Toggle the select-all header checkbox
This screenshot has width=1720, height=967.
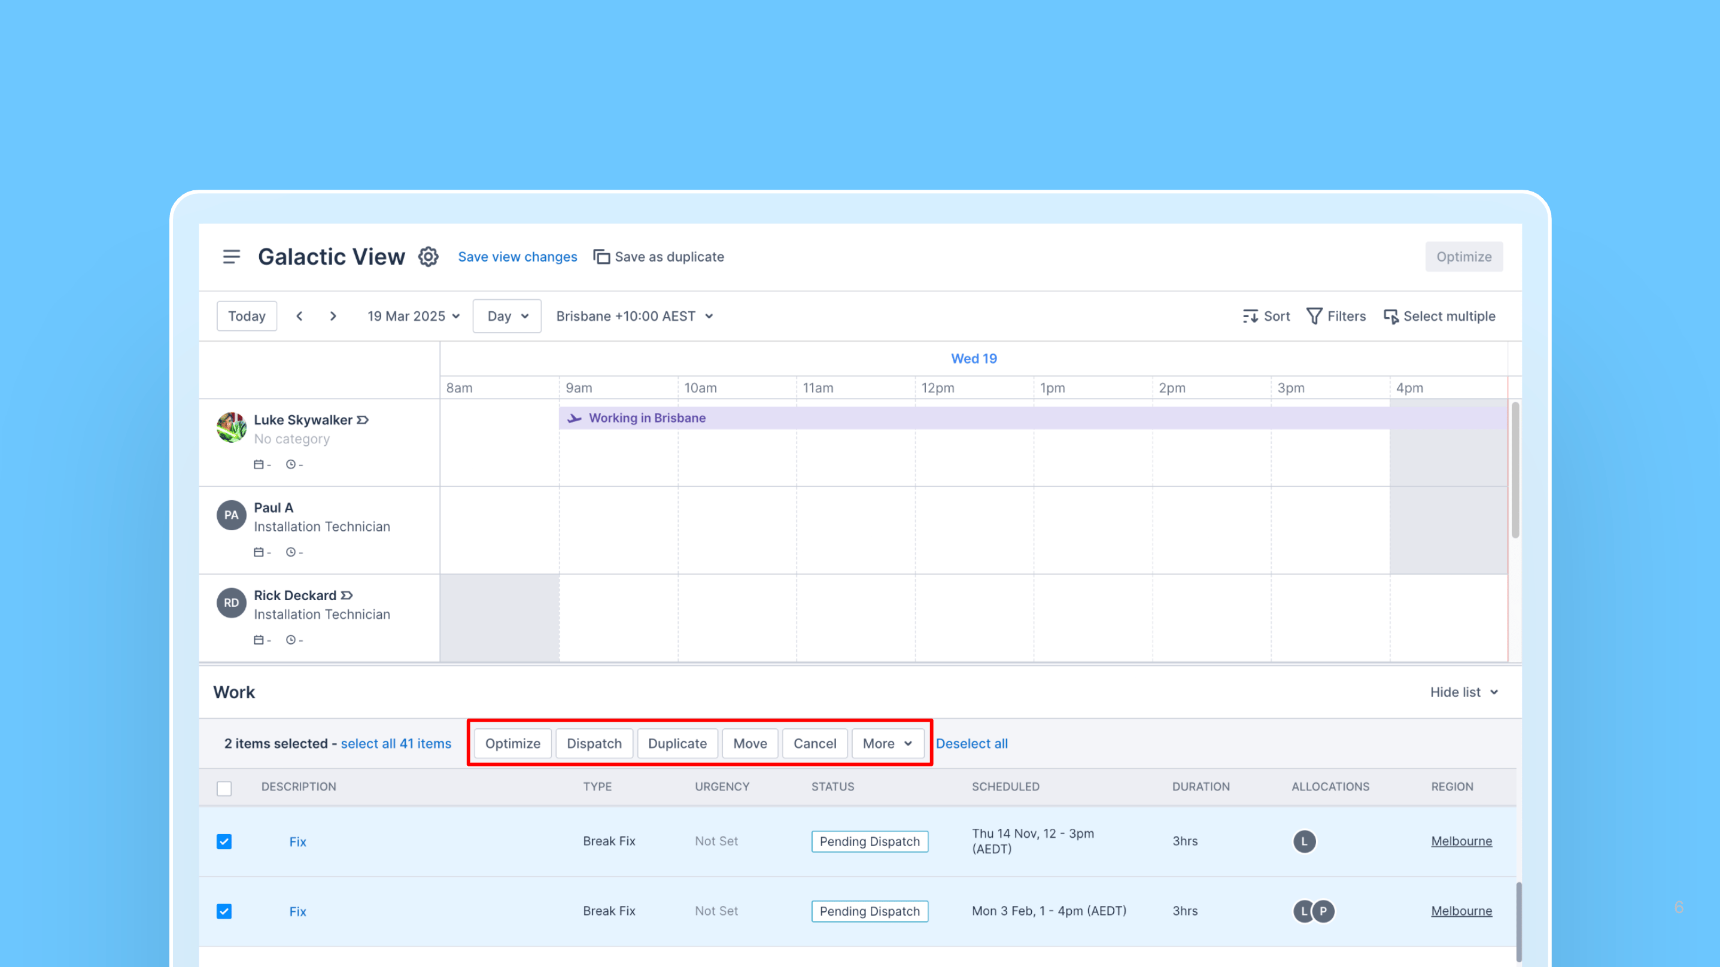pos(224,788)
